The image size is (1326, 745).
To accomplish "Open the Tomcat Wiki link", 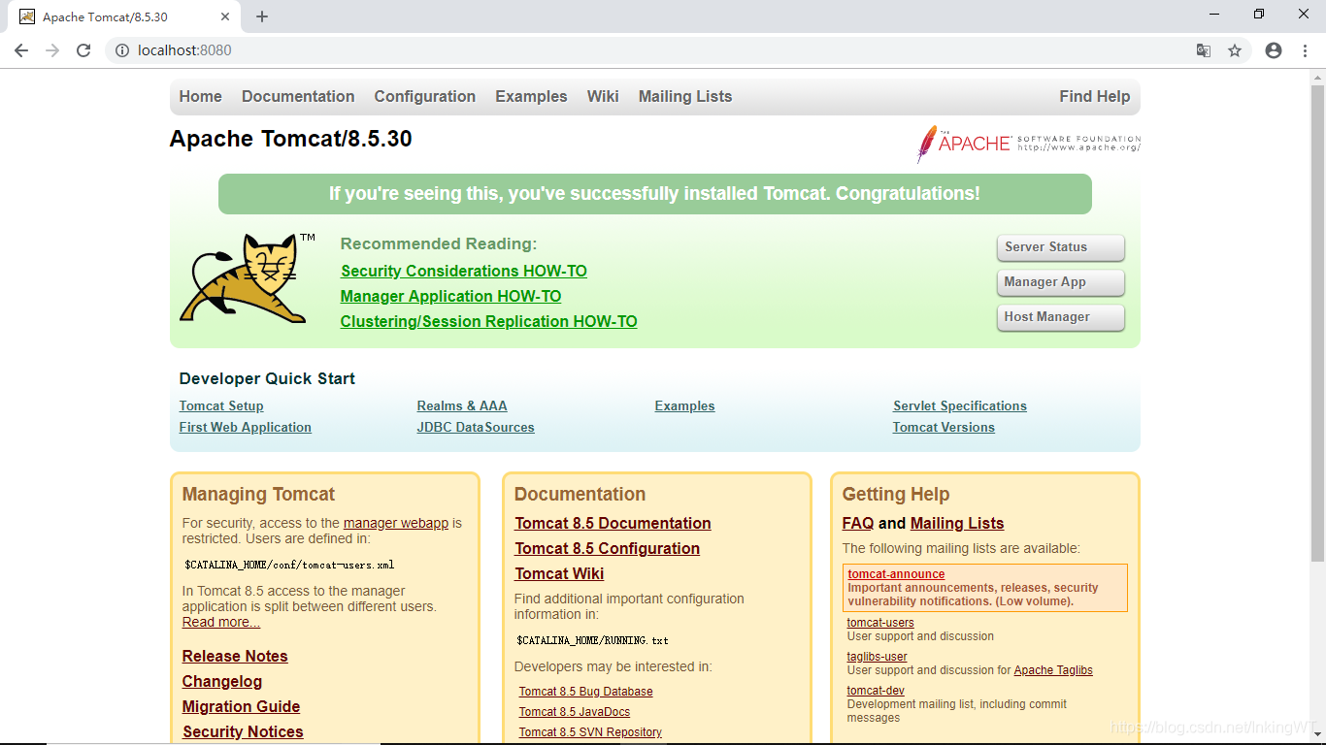I will coord(559,574).
